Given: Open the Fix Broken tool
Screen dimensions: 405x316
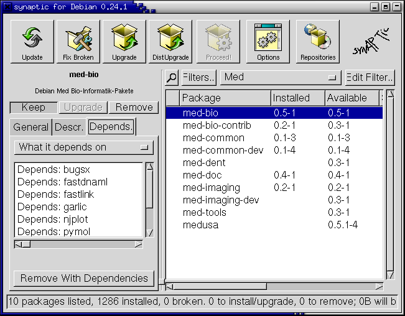Looking at the screenshot, I should [78, 42].
